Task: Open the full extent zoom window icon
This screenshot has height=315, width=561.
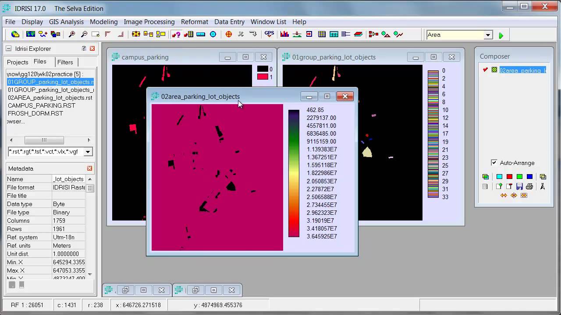Action: point(96,34)
